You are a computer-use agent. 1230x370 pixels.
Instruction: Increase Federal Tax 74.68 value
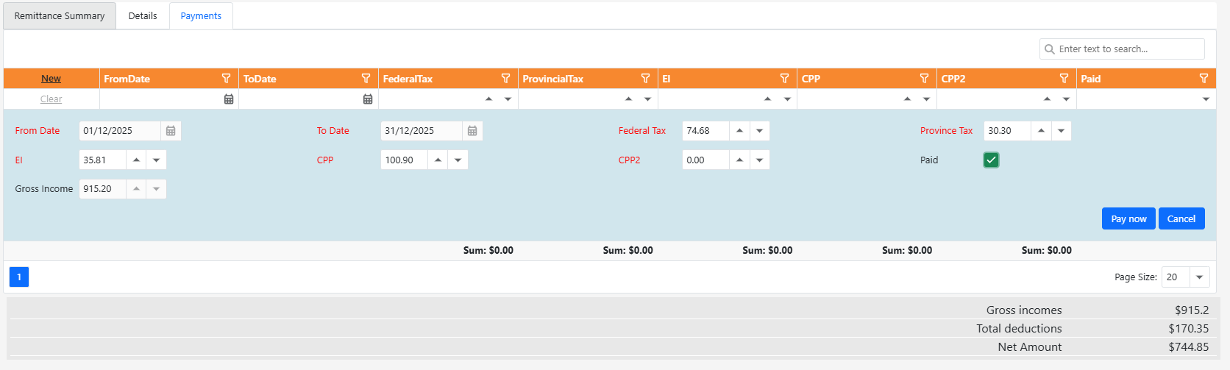739,131
